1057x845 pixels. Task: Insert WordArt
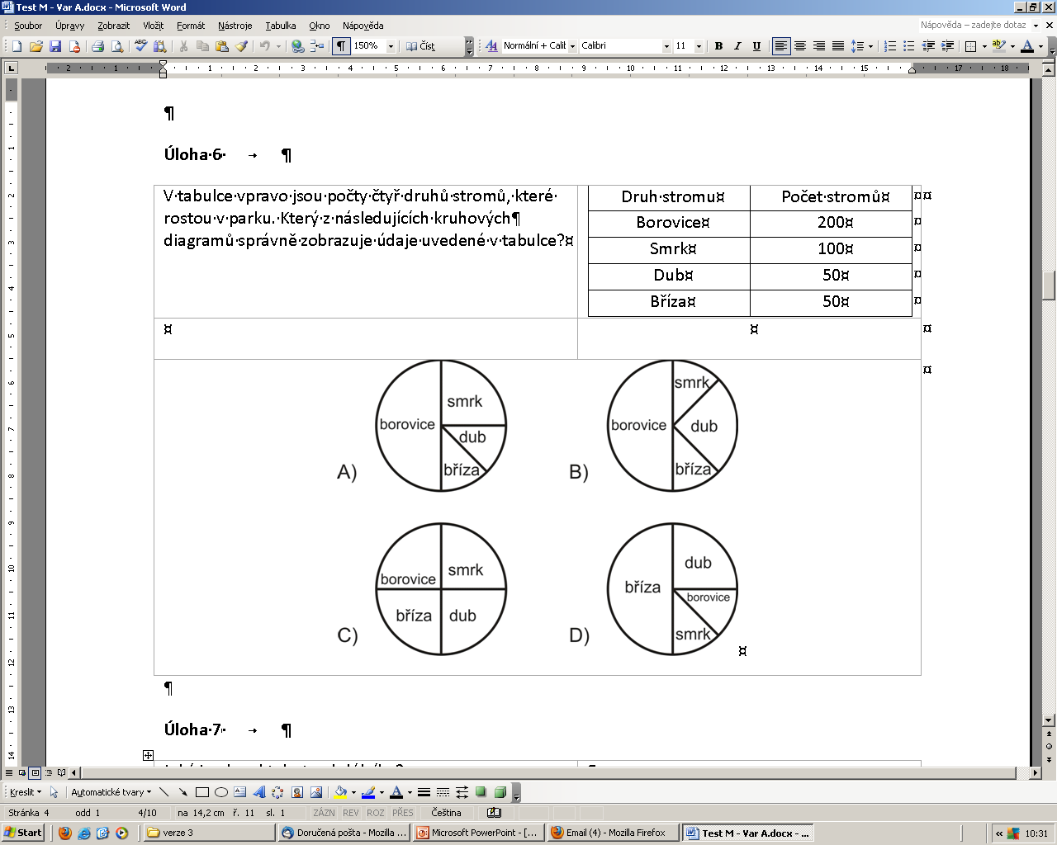click(x=258, y=792)
